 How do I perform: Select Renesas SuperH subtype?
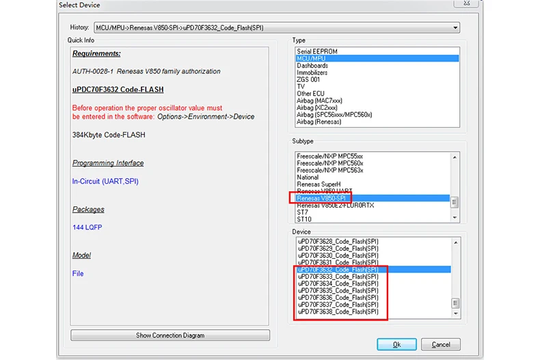pyautogui.click(x=373, y=184)
